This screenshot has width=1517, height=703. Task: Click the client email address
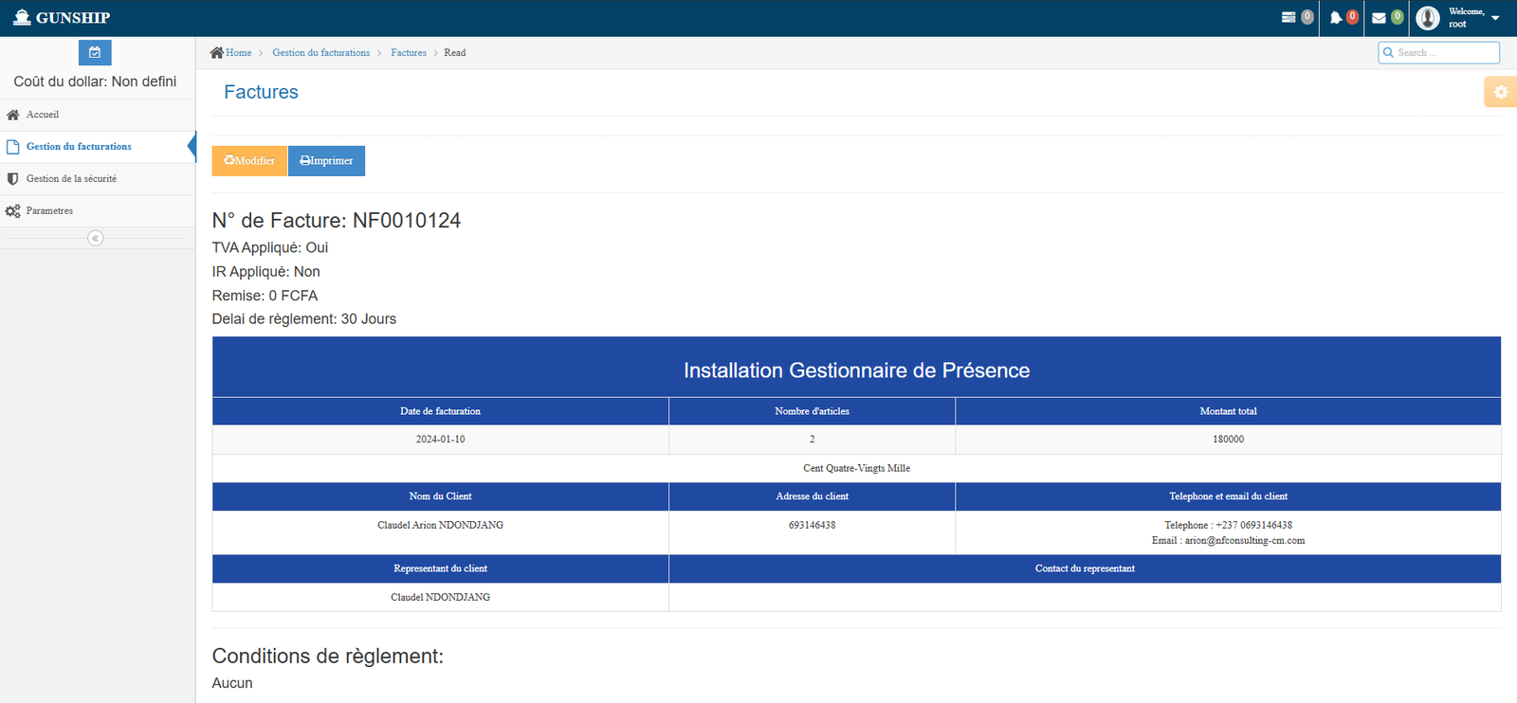tap(1244, 541)
